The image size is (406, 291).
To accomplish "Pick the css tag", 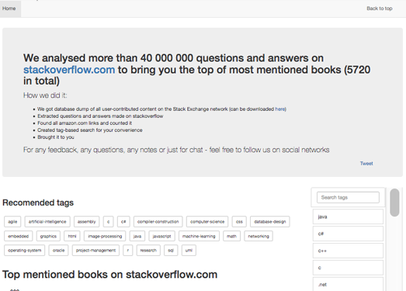I will (239, 222).
